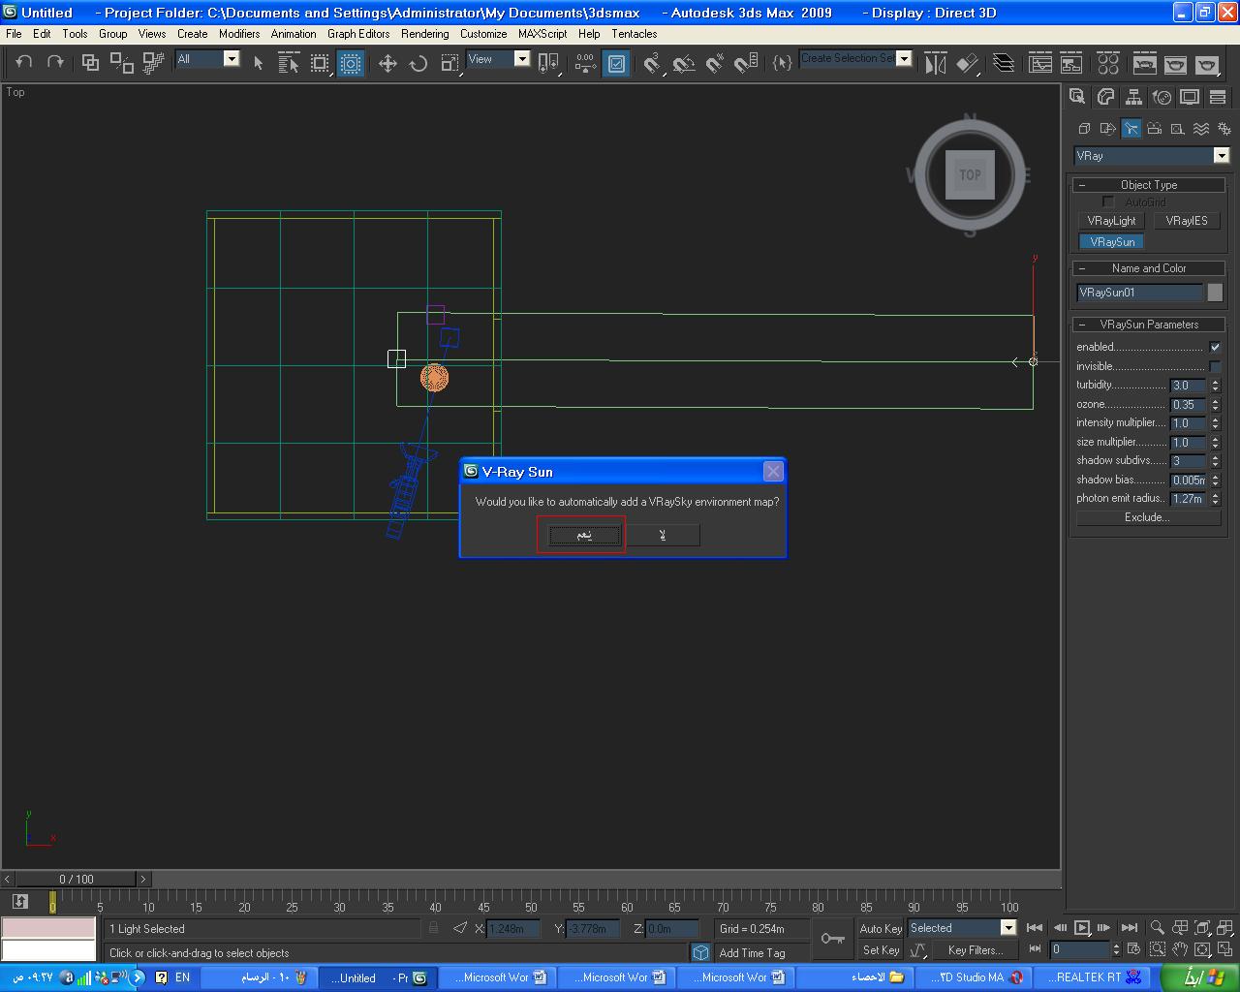Collapse the Name and Color rollout
The height and width of the screenshot is (992, 1240).
point(1149,268)
